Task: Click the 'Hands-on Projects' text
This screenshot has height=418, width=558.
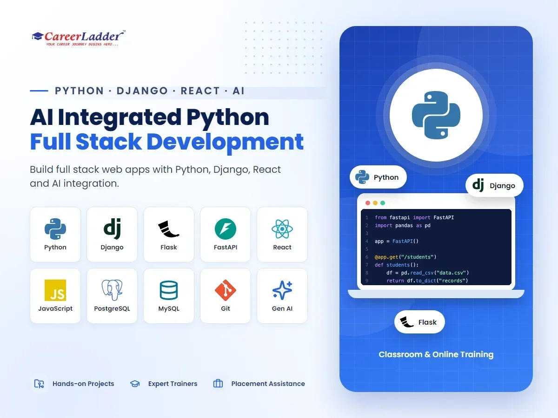Action: (83, 384)
